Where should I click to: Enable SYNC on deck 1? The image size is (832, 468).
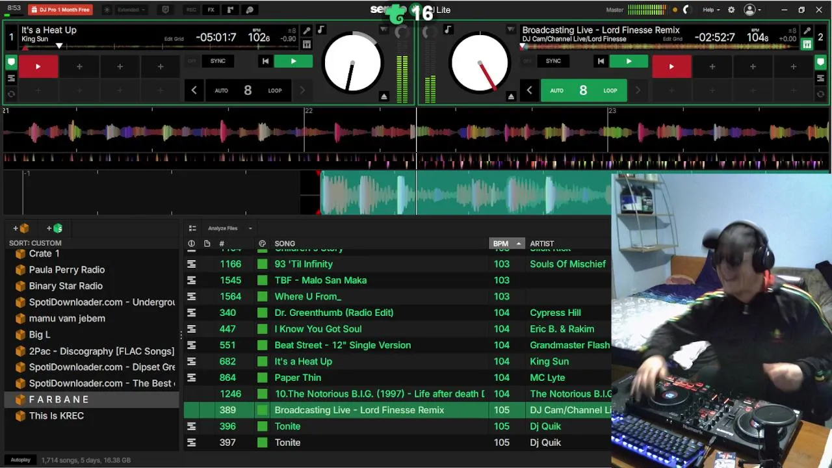218,61
